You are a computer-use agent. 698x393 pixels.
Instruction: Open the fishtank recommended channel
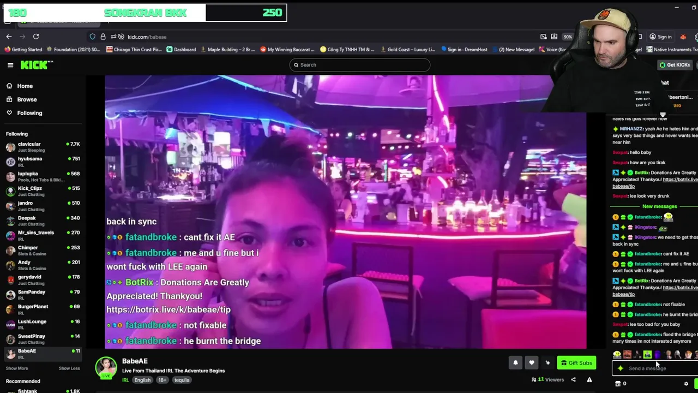tap(43, 390)
